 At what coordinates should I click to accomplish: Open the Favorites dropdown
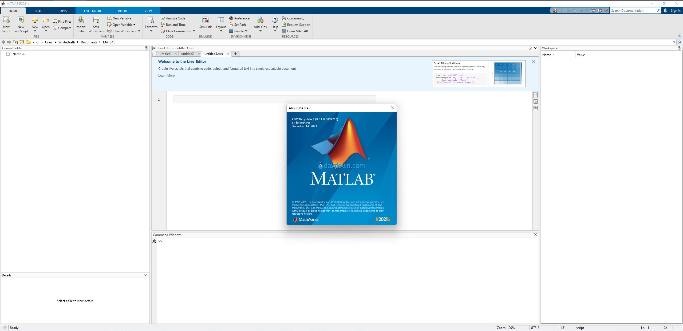151,31
